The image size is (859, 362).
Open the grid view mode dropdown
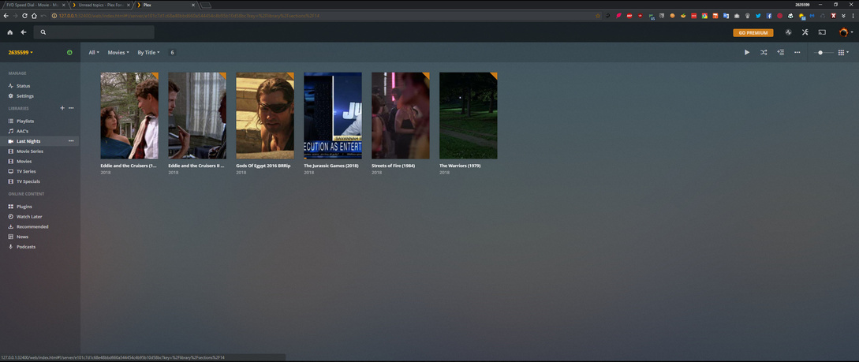tap(843, 53)
